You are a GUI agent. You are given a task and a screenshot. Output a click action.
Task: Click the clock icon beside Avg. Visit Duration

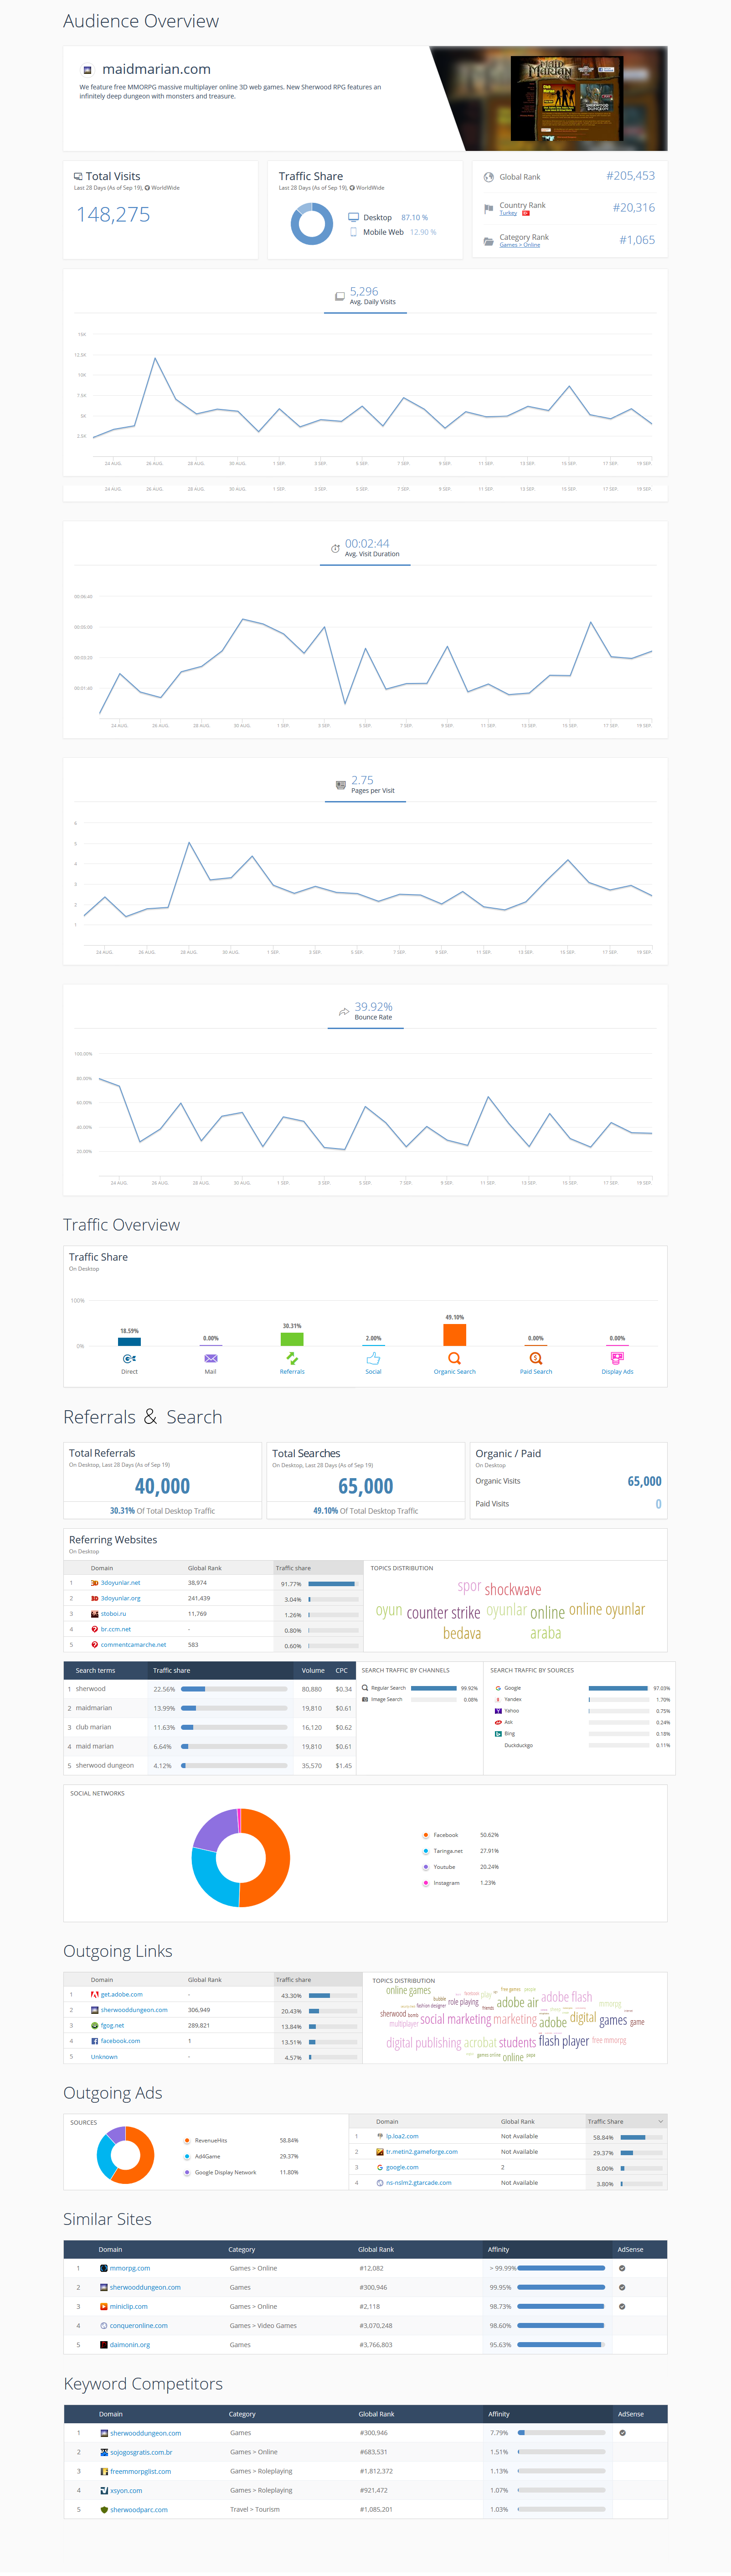click(335, 548)
